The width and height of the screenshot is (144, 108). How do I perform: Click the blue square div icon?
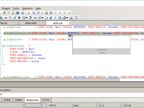24,18
